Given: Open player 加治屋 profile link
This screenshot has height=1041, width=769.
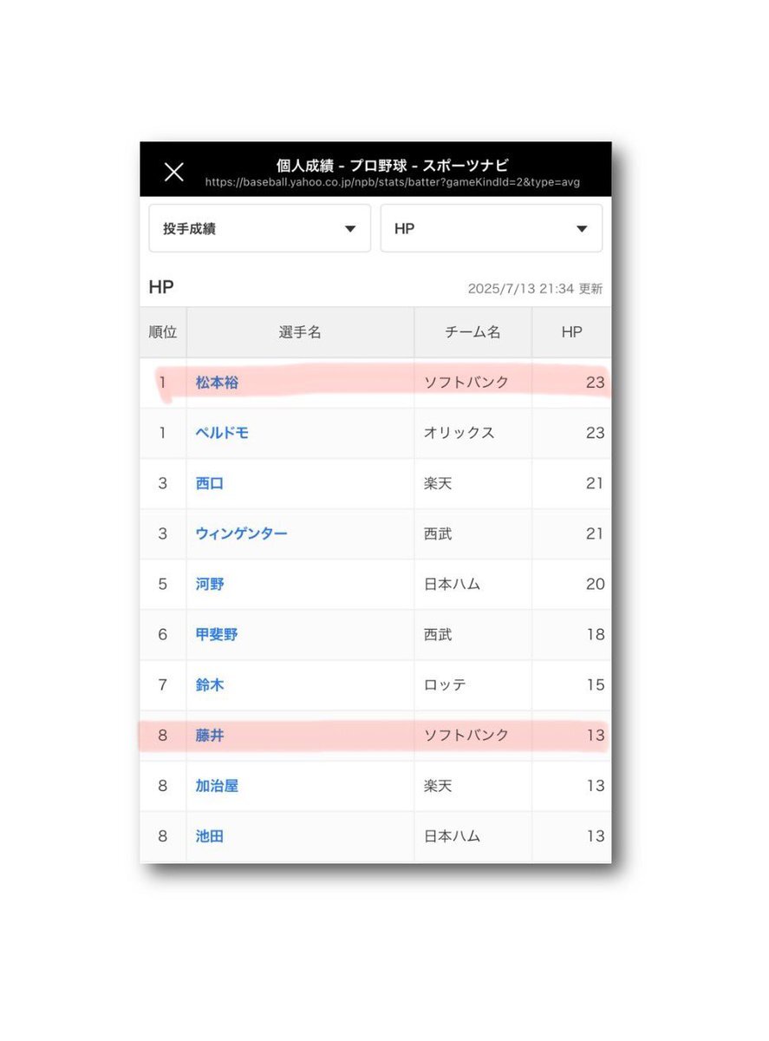Looking at the screenshot, I should point(217,786).
